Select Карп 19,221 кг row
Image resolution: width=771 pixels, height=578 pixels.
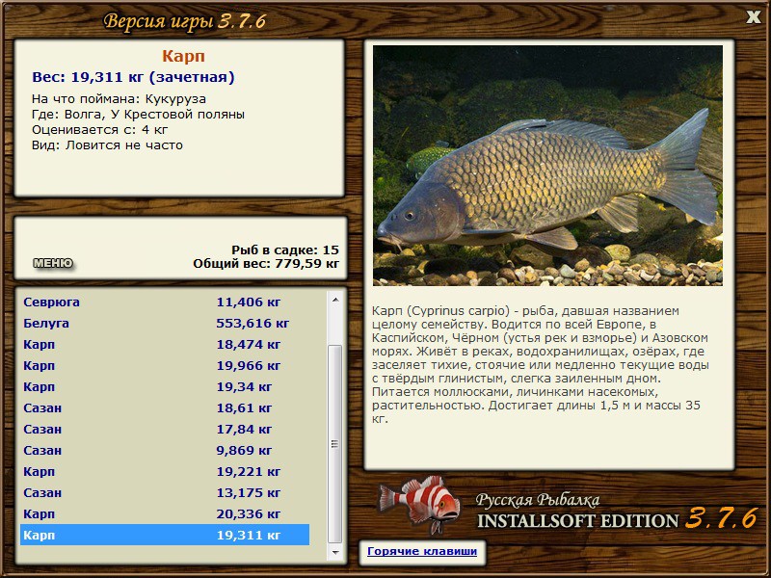[x=165, y=471]
